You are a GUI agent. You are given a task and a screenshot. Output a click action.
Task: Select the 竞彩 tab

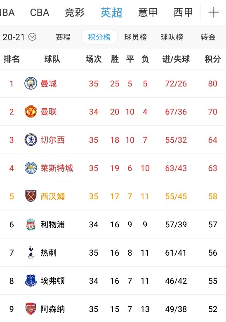click(x=75, y=12)
